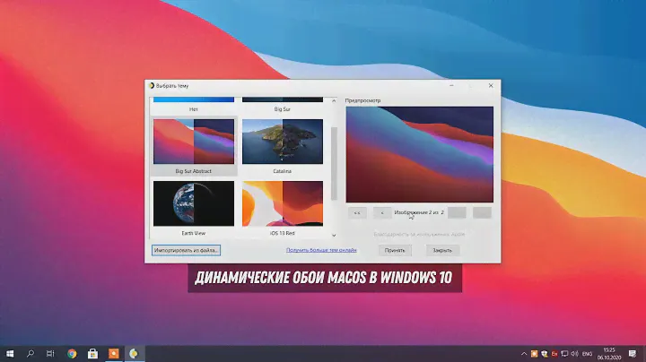Launch Google Chrome from the taskbar
646x362 pixels.
[73, 353]
